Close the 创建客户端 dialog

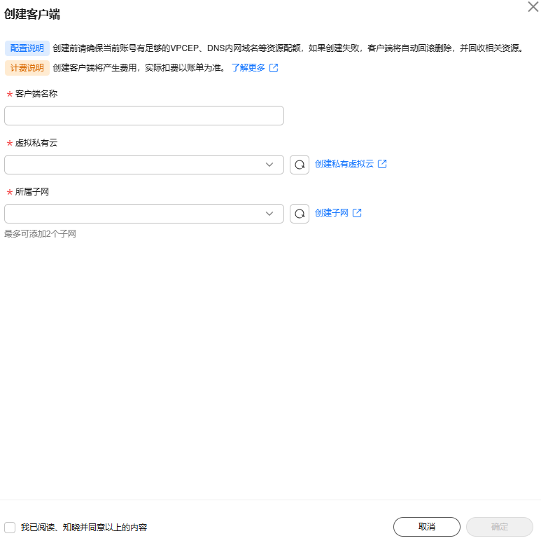point(533,6)
